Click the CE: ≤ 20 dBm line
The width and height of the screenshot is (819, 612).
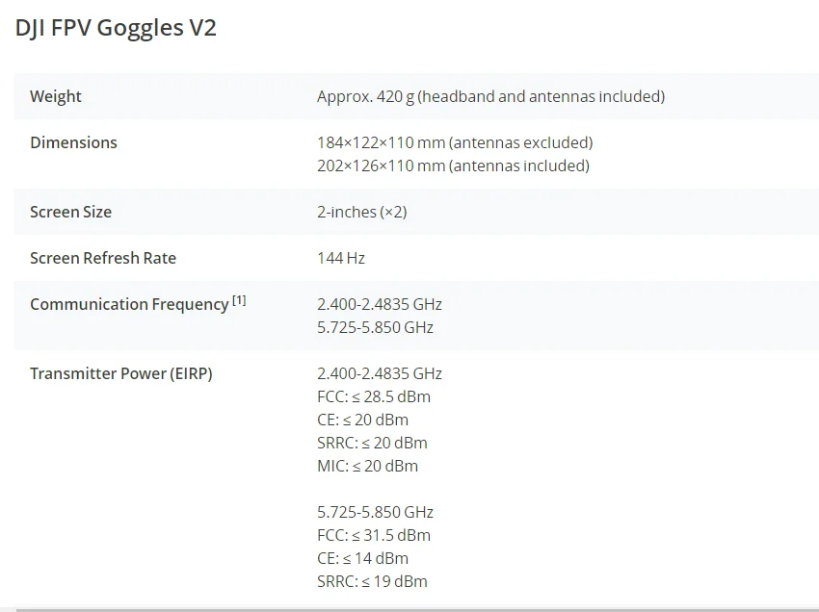point(362,420)
